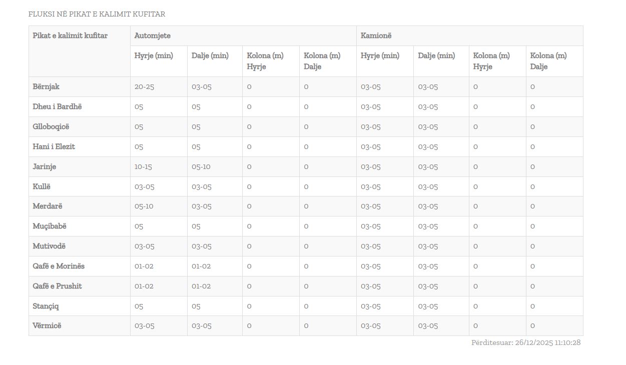Click Merdarë's vehicle entry time "05-10"
The width and height of the screenshot is (626, 365).
144,206
